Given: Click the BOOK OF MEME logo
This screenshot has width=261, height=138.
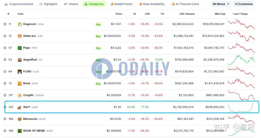Looking at the screenshot, I should point(20,131).
